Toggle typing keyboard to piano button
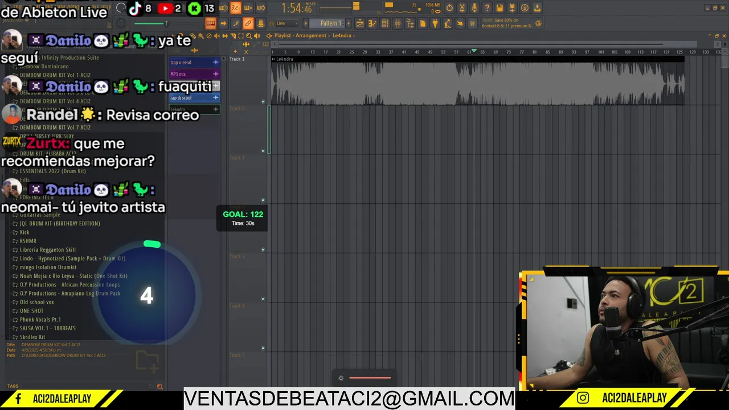The width and height of the screenshot is (729, 410). 210,23
